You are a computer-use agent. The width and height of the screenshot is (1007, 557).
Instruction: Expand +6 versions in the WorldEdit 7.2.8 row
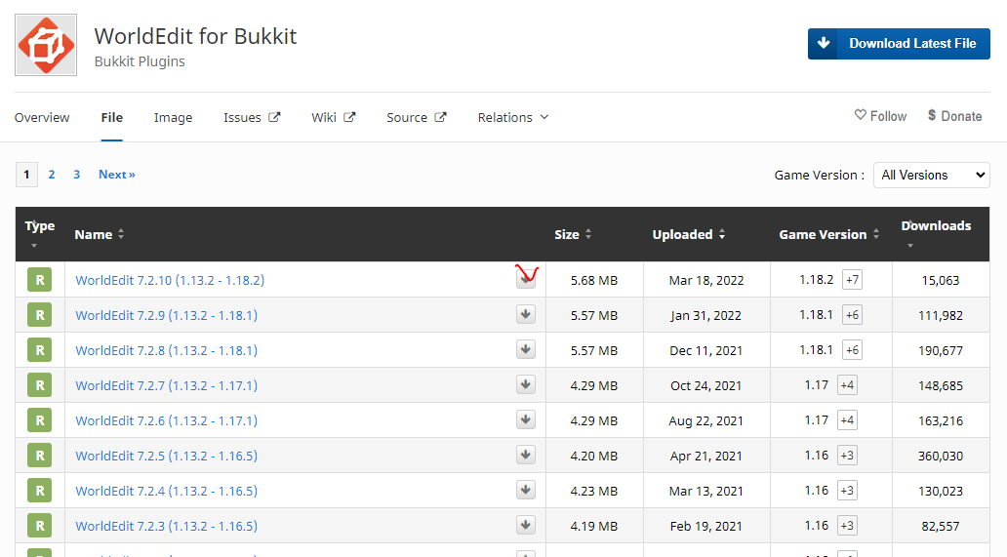coord(852,350)
